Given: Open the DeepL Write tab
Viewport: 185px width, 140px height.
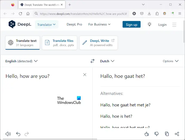Looking at the screenshot, I should pos(98,43).
